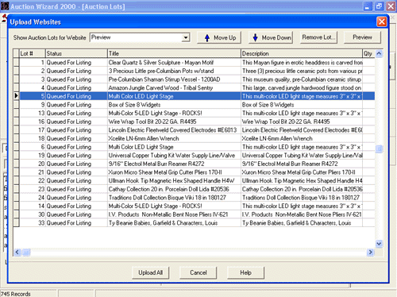
Task: Click scroll down arrow of lot list
Action: 379,244
